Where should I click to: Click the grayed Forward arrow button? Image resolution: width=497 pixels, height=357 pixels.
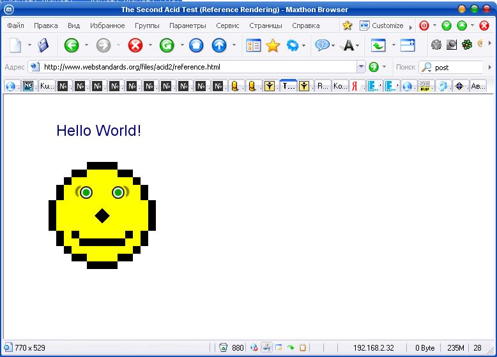tap(103, 45)
